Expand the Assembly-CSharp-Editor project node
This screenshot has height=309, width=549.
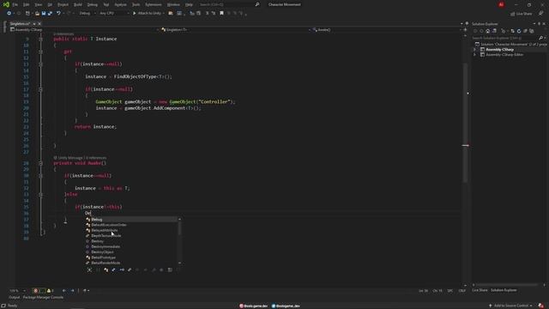click(475, 55)
